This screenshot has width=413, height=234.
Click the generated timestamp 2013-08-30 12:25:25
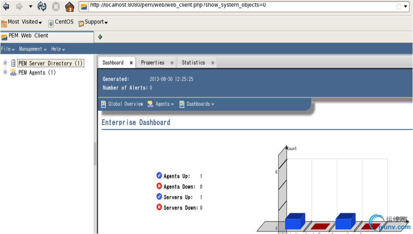click(x=171, y=79)
